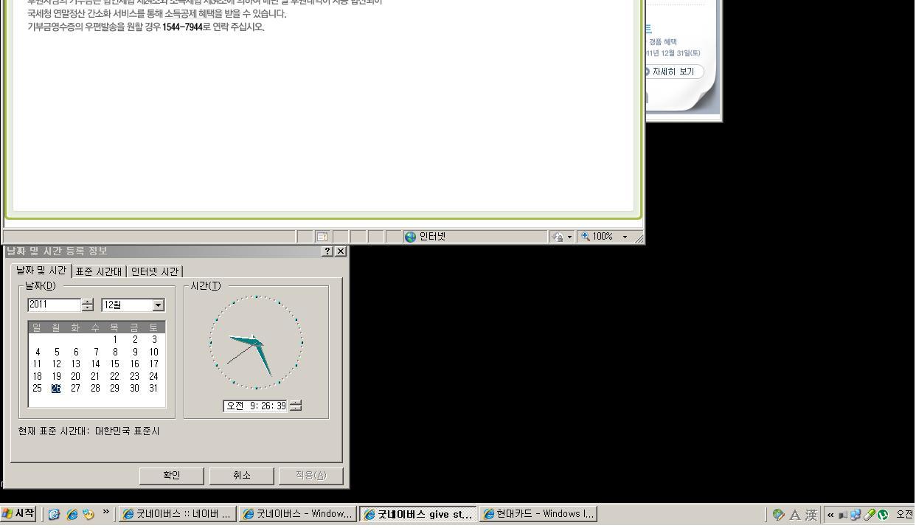This screenshot has height=528, width=916.
Task: Open the 시작 Start menu
Action: (18, 514)
